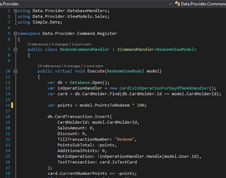This screenshot has width=226, height=178.
Task: Open the Data.Provider project dropdown arrow
Action: [x=170, y=4]
